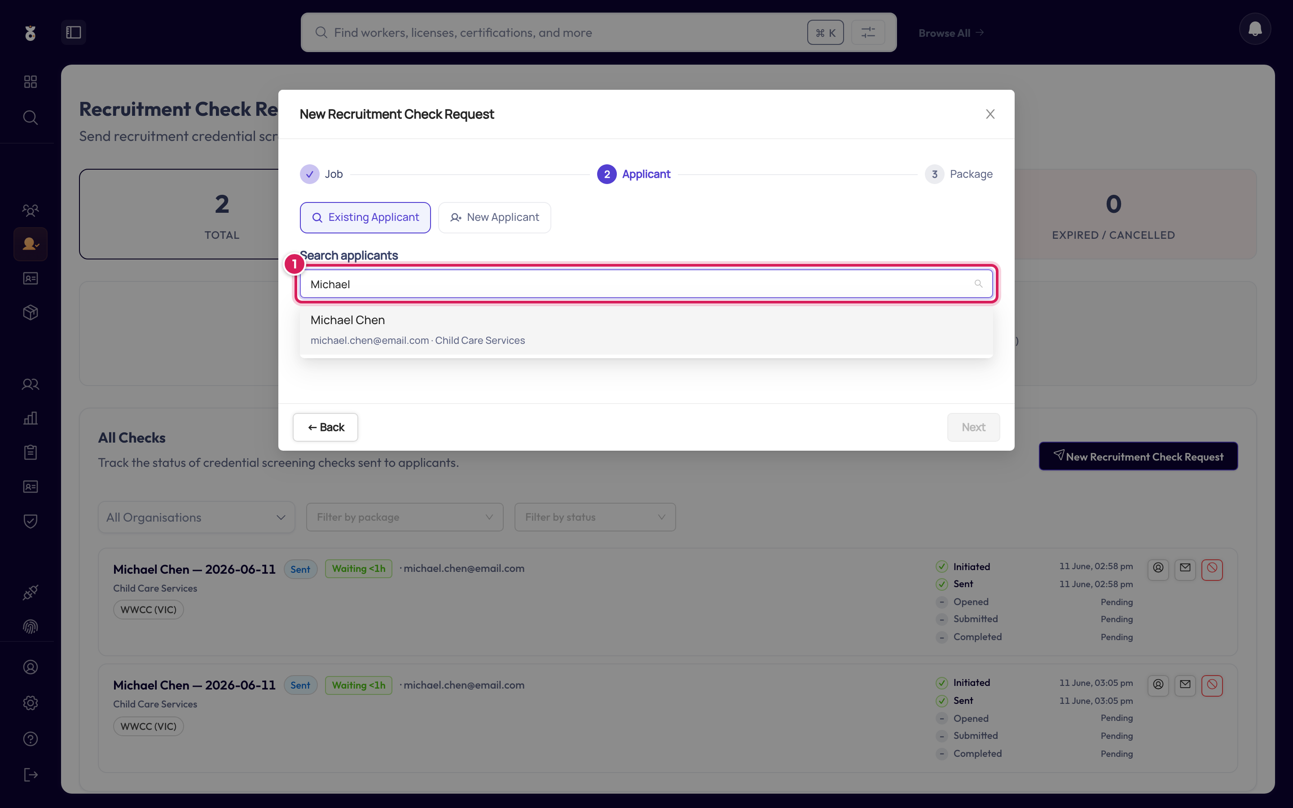Click the Search applicants input field
This screenshot has height=808, width=1293.
[x=646, y=284]
